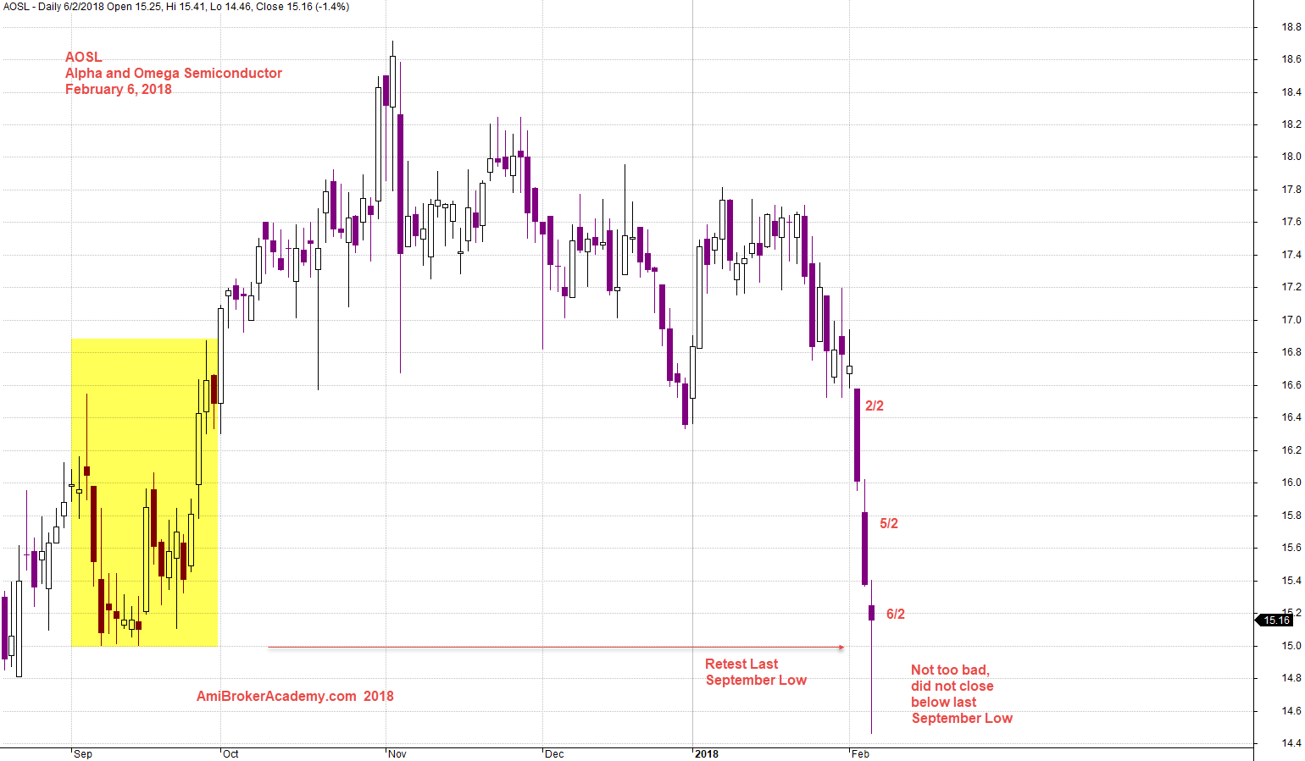This screenshot has height=761, width=1305.
Task: Click the '2018' year label on time axis
Action: click(707, 754)
